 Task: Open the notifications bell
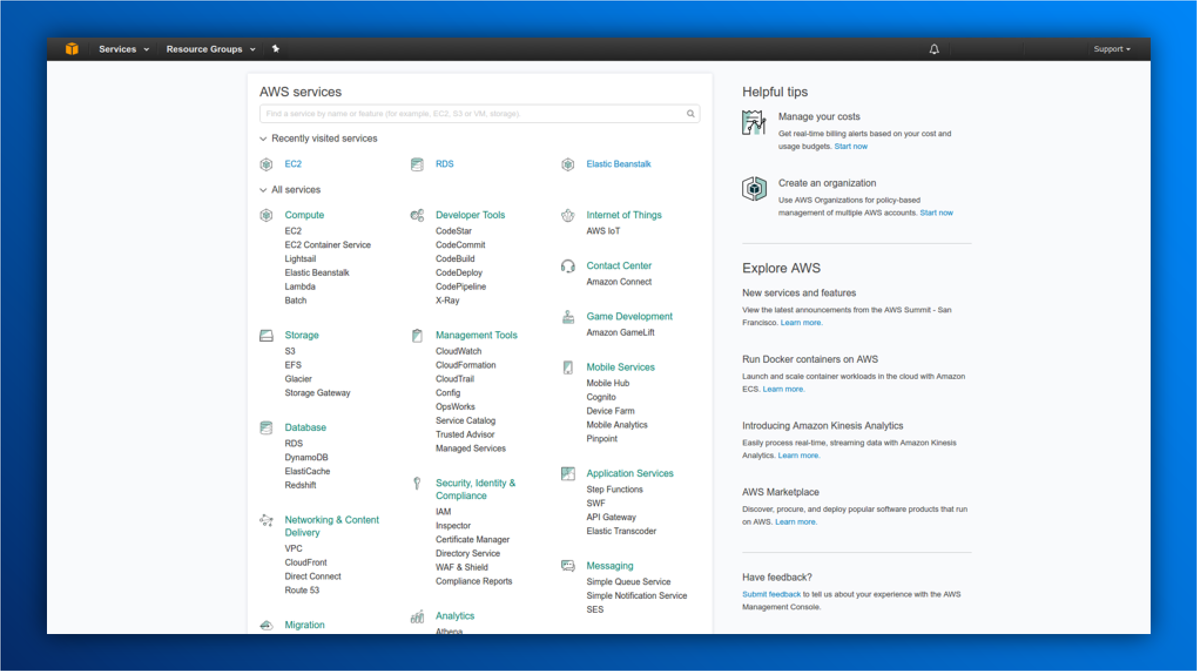point(934,49)
